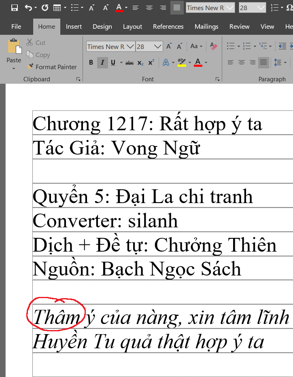Screen dimensions: 293x377
Task: Open the References tab
Action: [x=168, y=26]
